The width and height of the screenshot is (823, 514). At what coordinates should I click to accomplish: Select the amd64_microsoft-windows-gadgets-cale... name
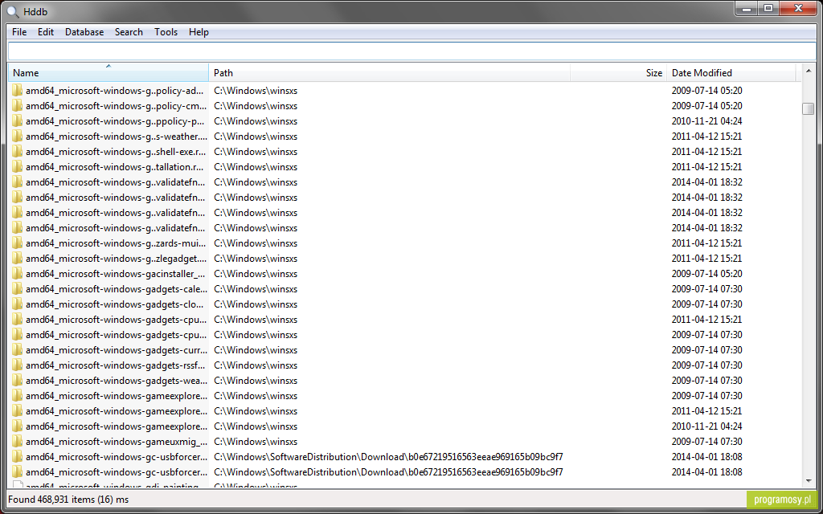(116, 289)
